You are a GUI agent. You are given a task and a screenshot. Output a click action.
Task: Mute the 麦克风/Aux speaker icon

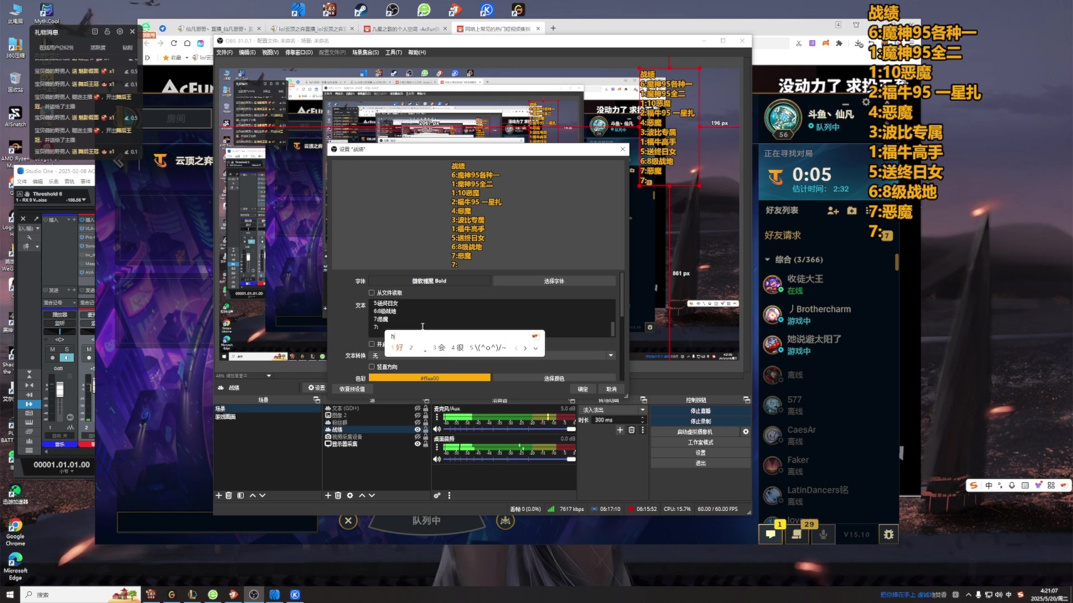coord(437,429)
